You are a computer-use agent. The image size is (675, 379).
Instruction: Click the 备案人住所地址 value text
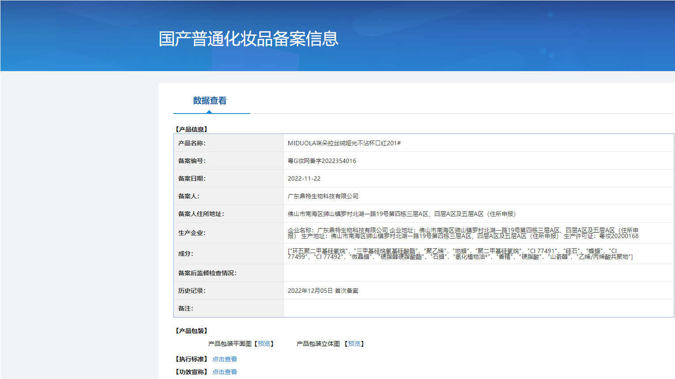click(402, 214)
